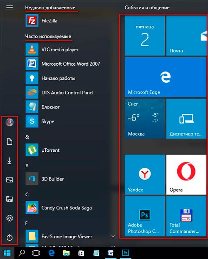Expand the FastStone Image Viewer folder chevron

(113, 236)
